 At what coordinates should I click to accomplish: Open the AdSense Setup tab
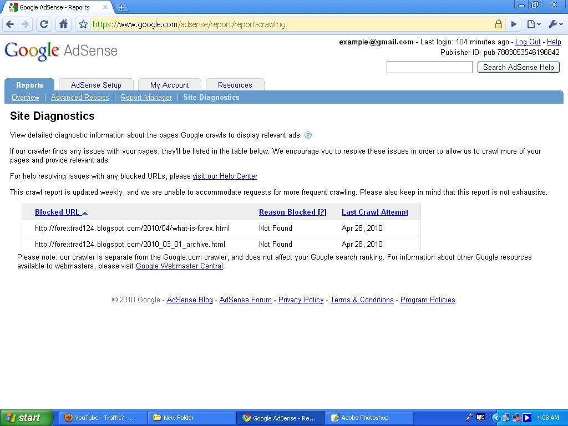point(96,85)
